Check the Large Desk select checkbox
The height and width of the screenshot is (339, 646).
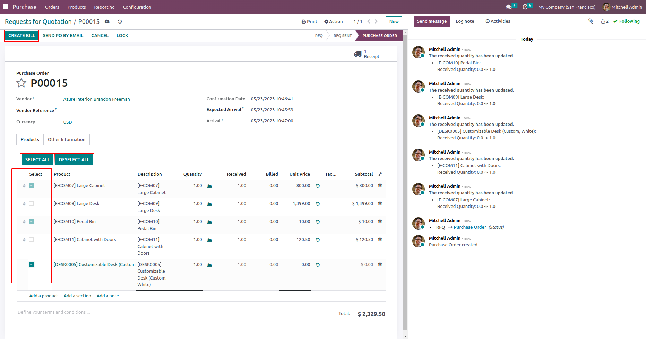pyautogui.click(x=32, y=204)
